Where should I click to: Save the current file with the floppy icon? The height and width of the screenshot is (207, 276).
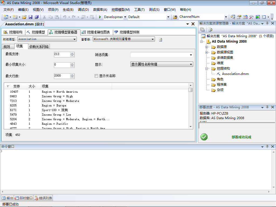[30, 17]
